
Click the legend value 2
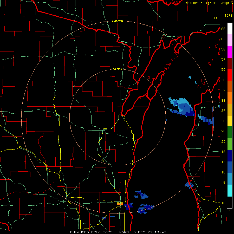224,193
